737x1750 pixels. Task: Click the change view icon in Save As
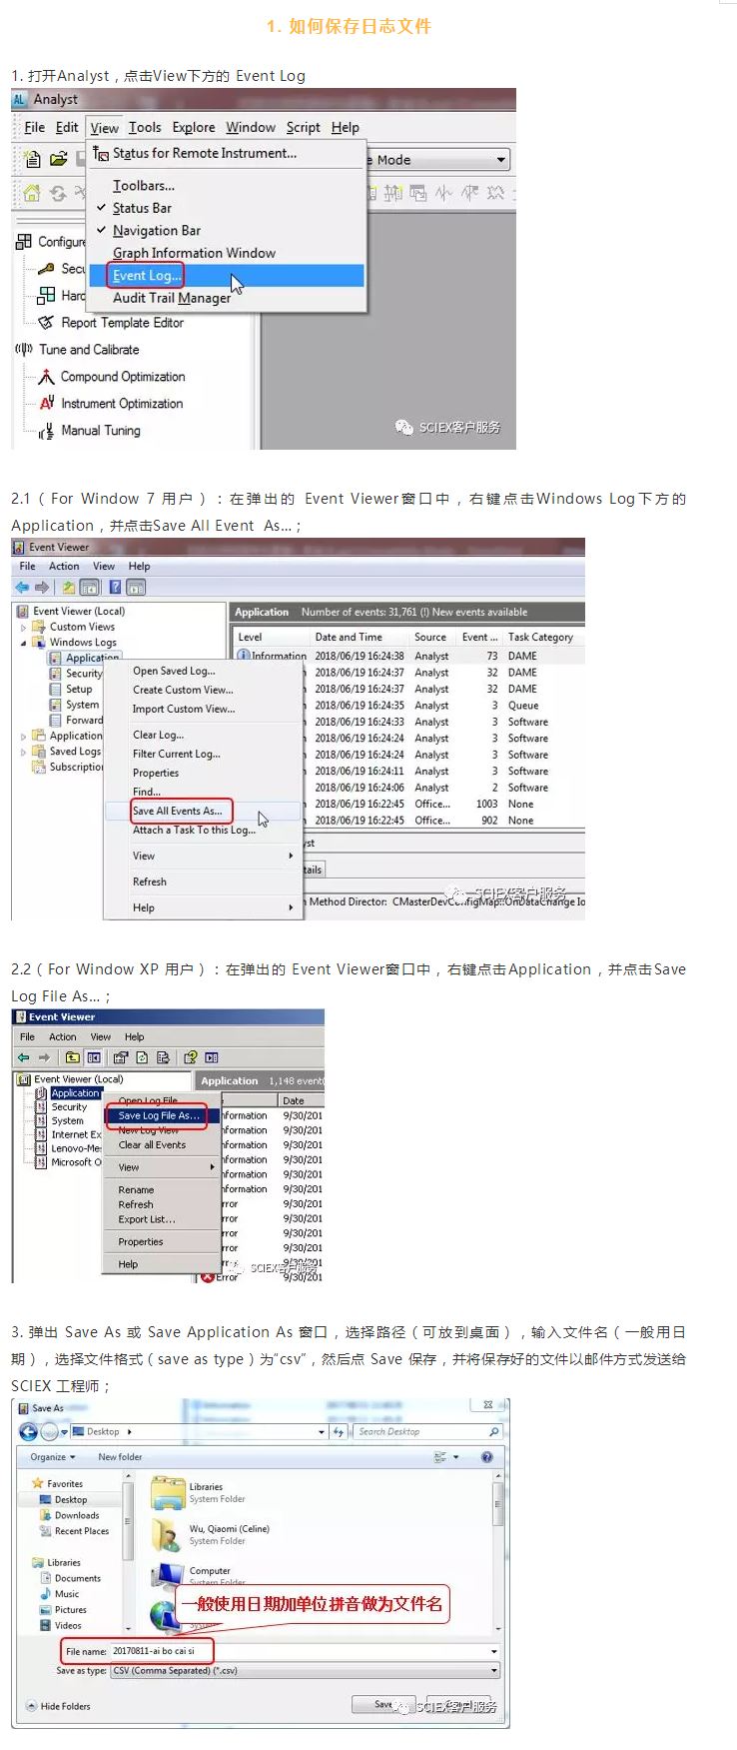(440, 1457)
